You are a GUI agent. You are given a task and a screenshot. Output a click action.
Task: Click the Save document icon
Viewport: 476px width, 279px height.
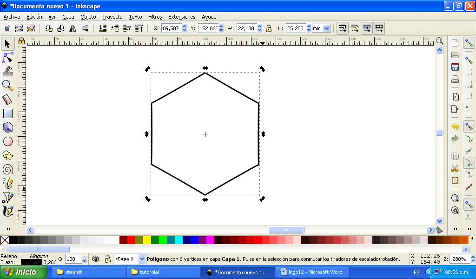(455, 67)
